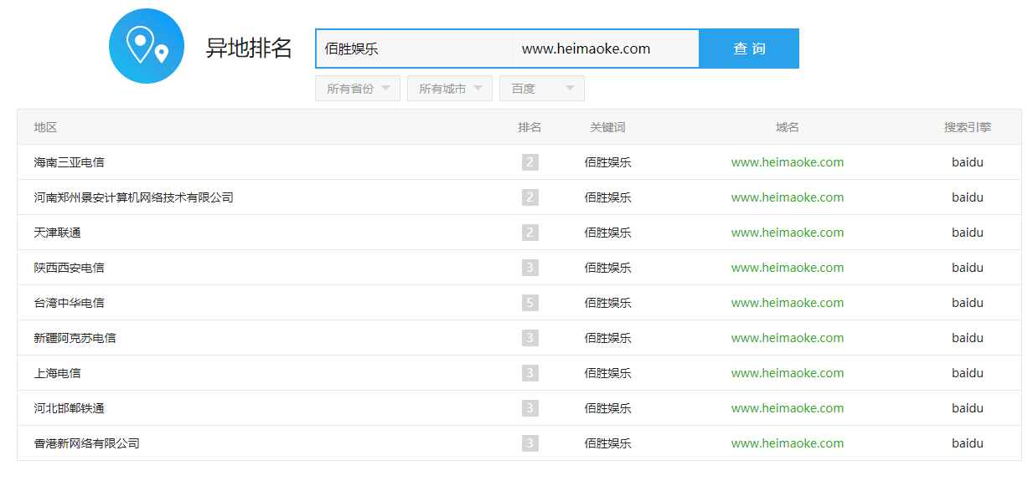
Task: Click rank badge 2 for 海南三亚电信
Action: [x=529, y=162]
